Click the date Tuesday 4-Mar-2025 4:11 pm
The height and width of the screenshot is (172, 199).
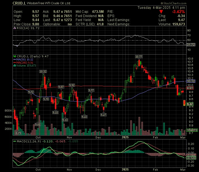coord(161,8)
